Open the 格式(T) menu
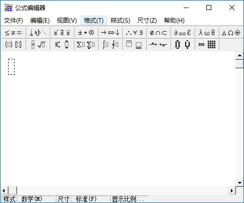The height and width of the screenshot is (203, 244). click(x=94, y=21)
